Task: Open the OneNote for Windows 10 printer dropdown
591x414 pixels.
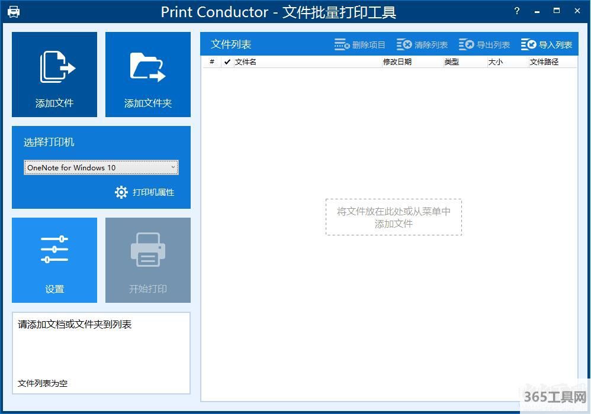Action: pyautogui.click(x=101, y=168)
